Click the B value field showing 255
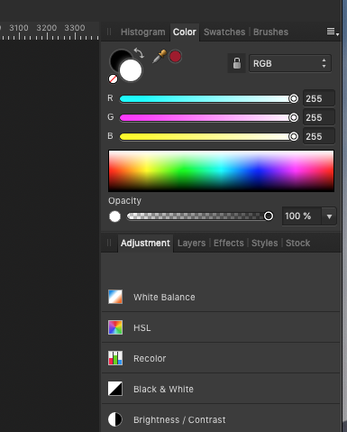The height and width of the screenshot is (432, 347). 319,136
